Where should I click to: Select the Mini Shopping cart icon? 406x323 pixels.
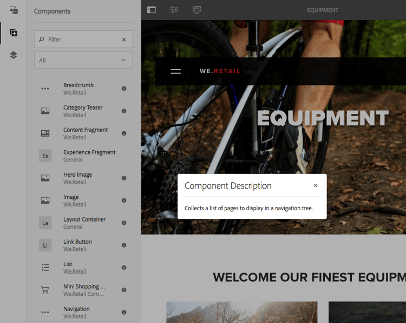click(45, 290)
